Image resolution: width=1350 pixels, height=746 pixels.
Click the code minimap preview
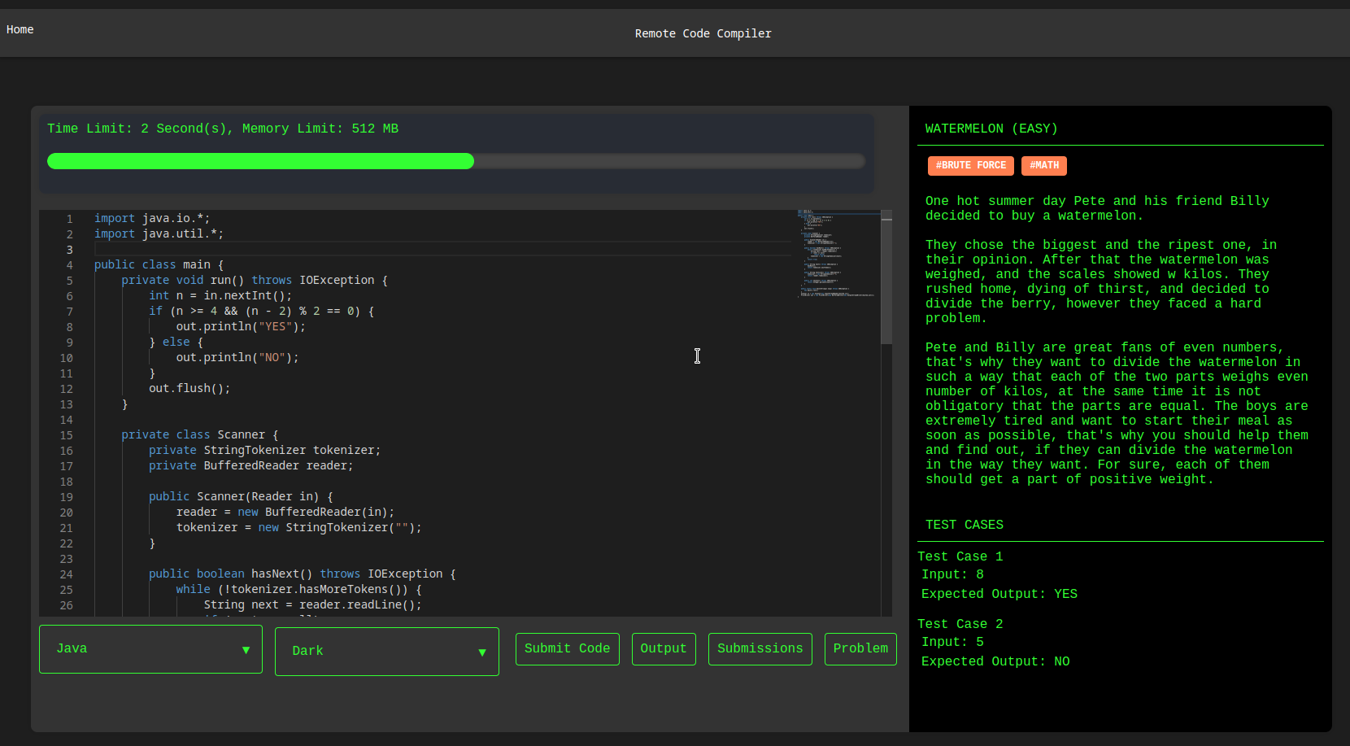pyautogui.click(x=838, y=254)
